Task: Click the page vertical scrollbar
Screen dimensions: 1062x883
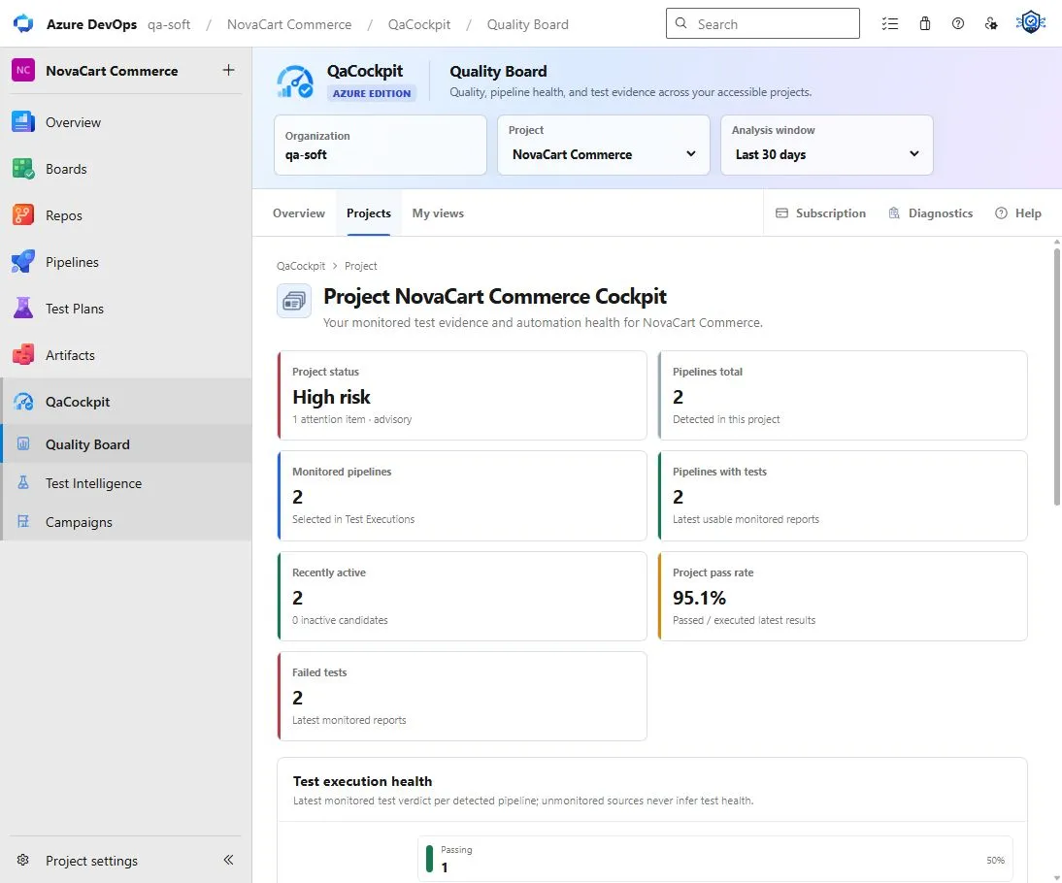Action: [1056, 376]
